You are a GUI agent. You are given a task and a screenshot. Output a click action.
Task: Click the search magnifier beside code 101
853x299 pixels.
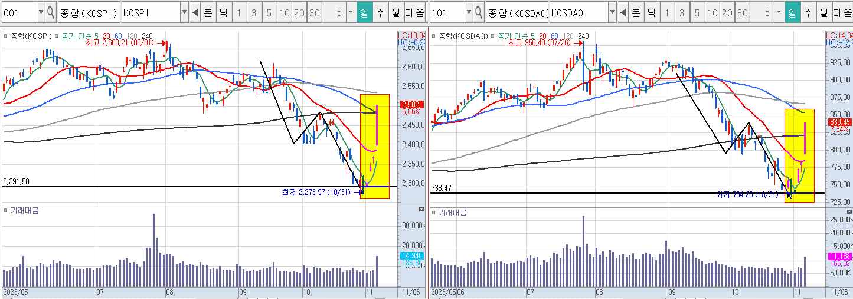[x=478, y=12]
